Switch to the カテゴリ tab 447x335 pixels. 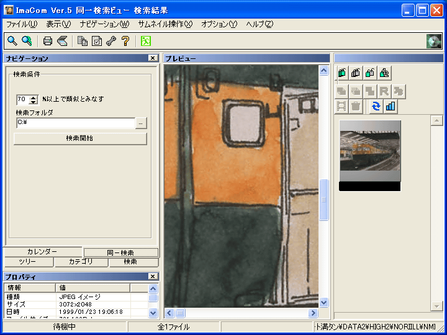pyautogui.click(x=81, y=262)
